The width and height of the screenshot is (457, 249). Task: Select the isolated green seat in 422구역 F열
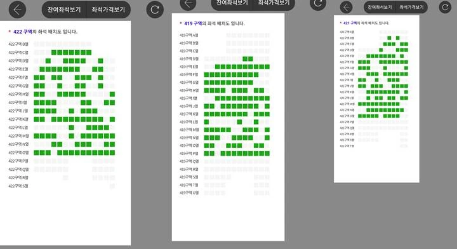coord(100,77)
